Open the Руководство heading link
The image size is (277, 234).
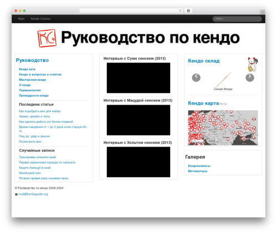[x=32, y=60]
